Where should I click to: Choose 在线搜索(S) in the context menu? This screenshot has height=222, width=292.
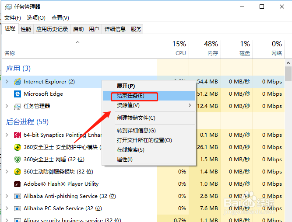tap(149, 150)
